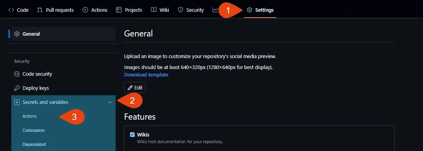Open the Security tab
Image resolution: width=423 pixels, height=151 pixels.
point(191,10)
